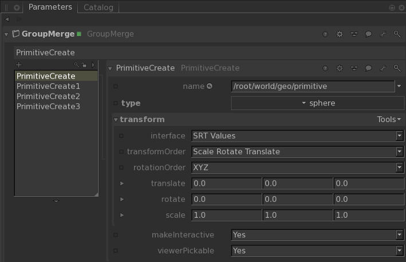
Task: Click the GroupMerge help question mark icon
Action: pyautogui.click(x=326, y=34)
